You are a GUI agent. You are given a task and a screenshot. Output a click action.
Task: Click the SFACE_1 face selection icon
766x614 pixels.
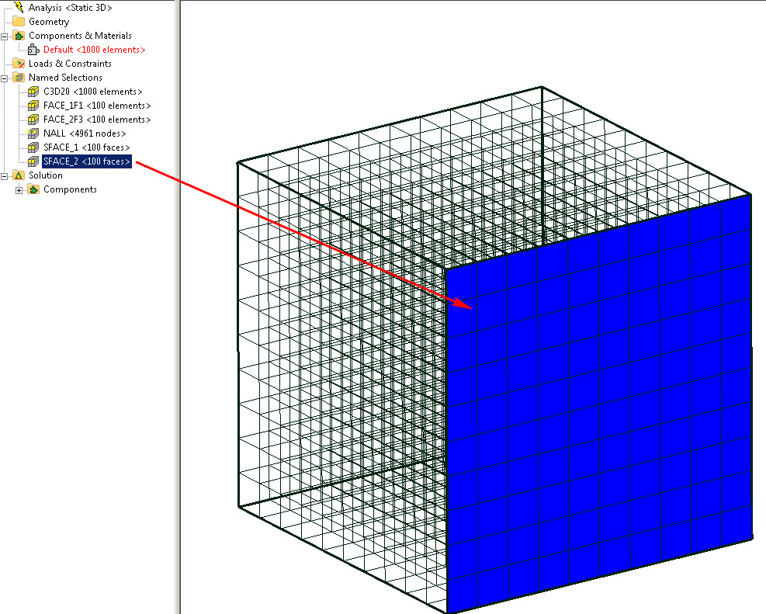pyautogui.click(x=33, y=147)
